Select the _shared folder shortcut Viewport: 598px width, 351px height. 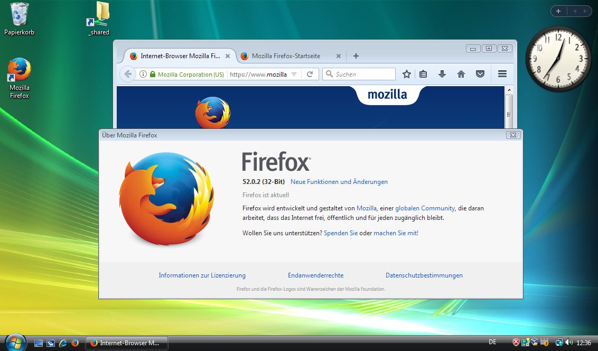(99, 19)
